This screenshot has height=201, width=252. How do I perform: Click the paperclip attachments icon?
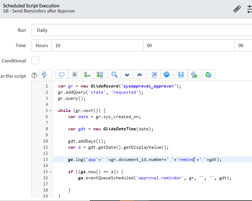237,9
